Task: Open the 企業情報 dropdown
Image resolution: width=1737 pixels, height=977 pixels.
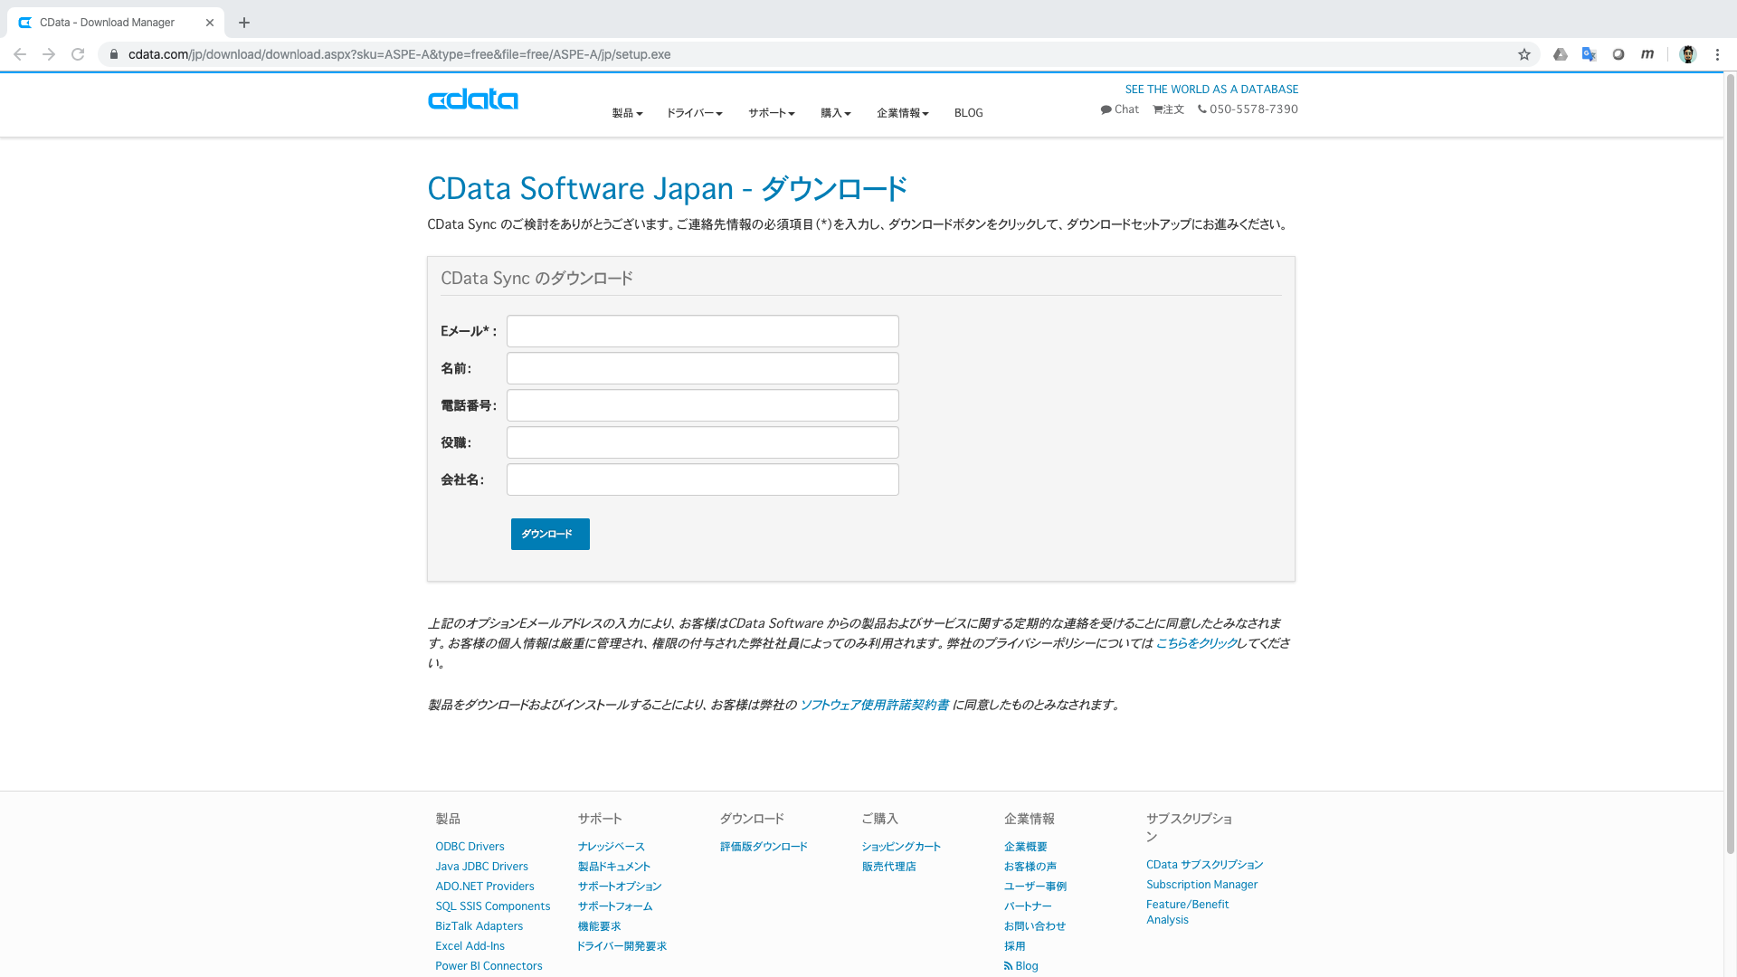Action: (x=901, y=112)
